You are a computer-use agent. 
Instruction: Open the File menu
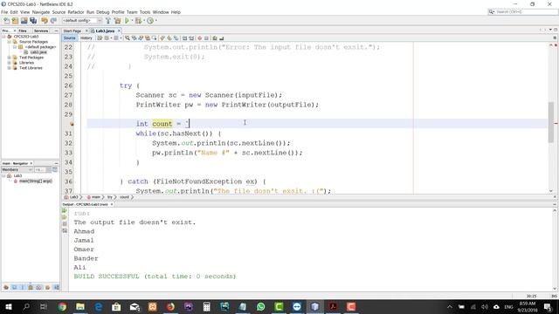(x=4, y=12)
